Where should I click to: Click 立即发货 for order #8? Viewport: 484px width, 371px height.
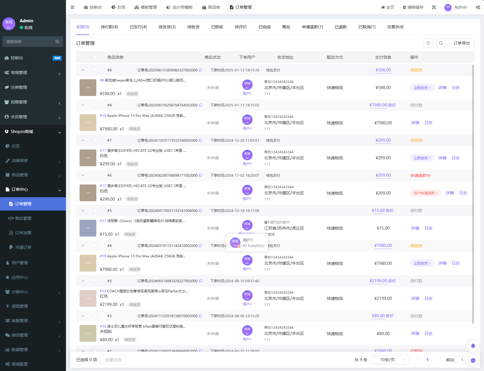pyautogui.click(x=422, y=87)
